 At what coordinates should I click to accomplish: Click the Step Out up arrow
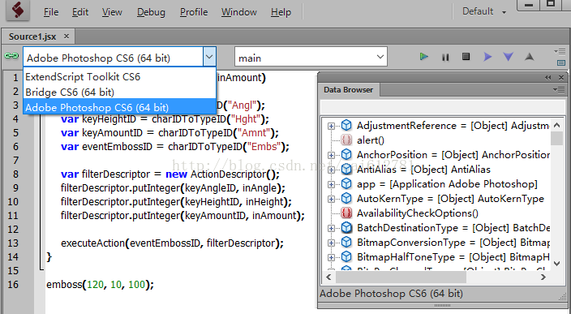click(530, 57)
